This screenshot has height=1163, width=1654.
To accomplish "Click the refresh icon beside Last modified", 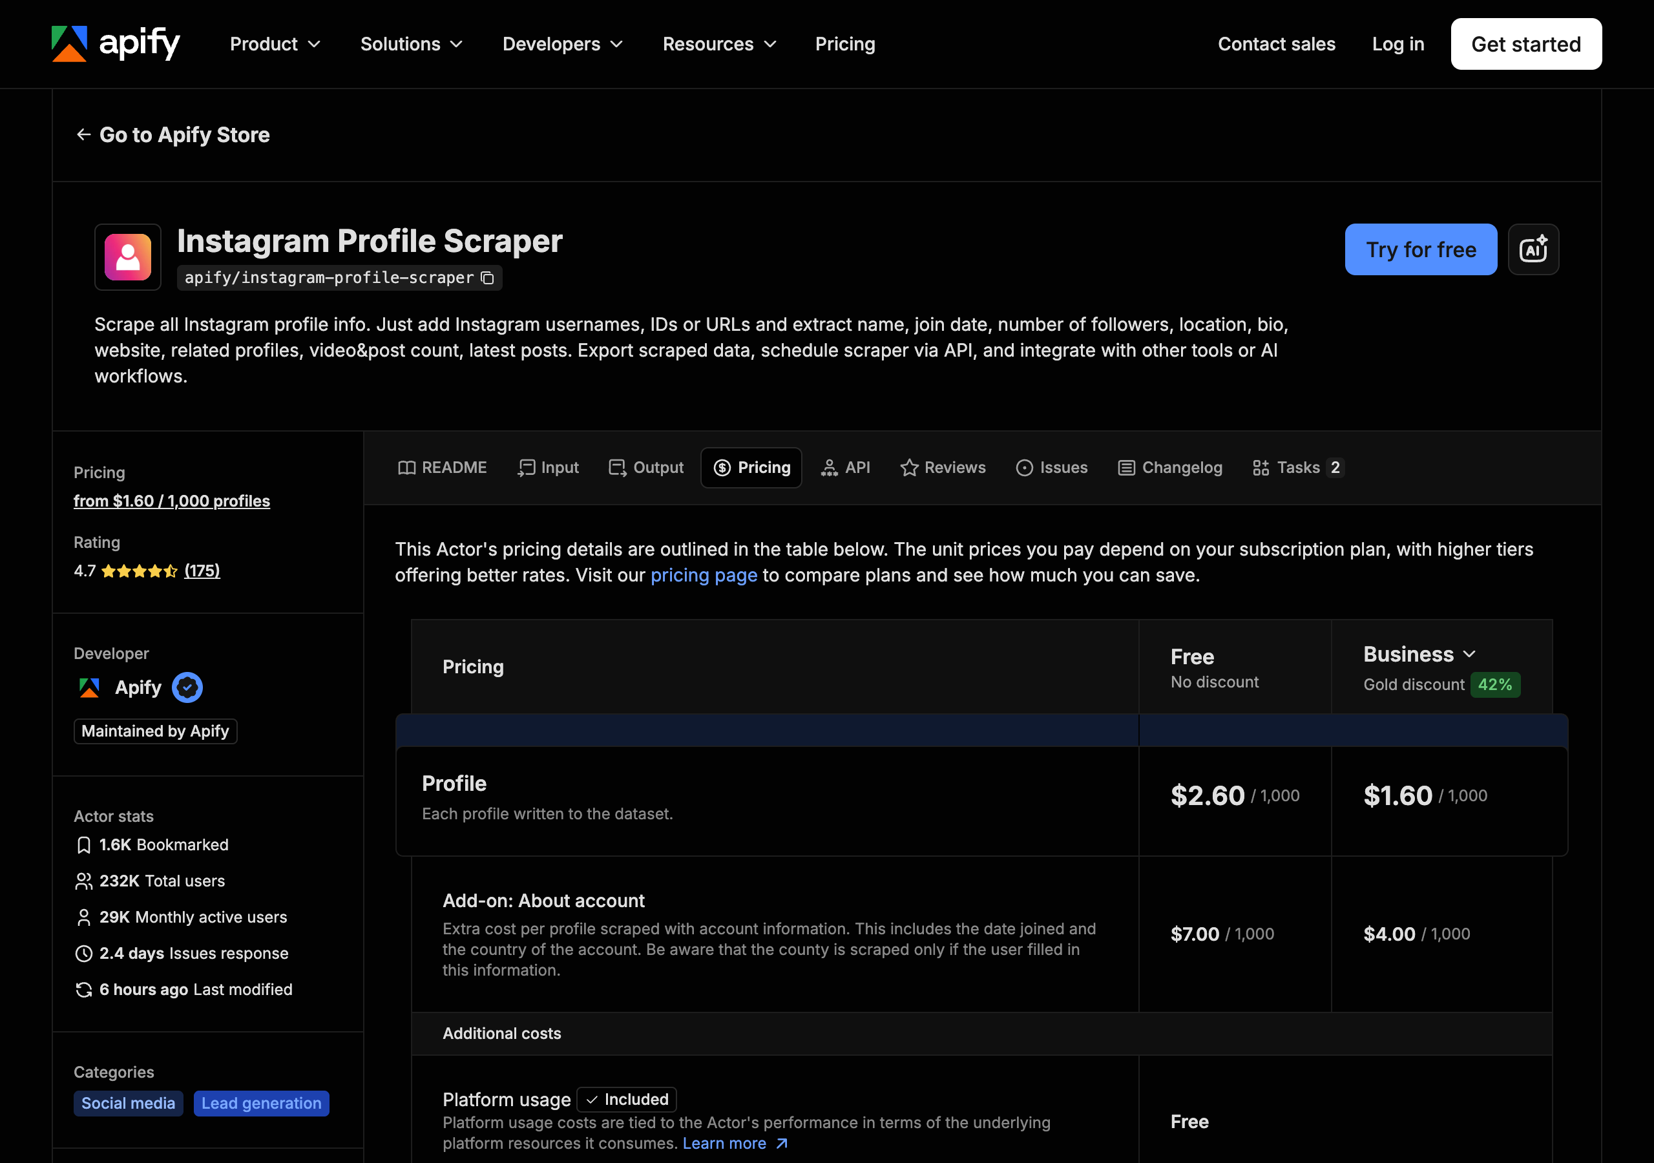I will [83, 989].
